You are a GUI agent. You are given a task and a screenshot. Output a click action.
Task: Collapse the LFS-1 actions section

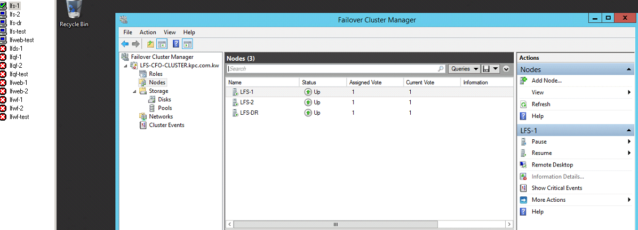629,131
